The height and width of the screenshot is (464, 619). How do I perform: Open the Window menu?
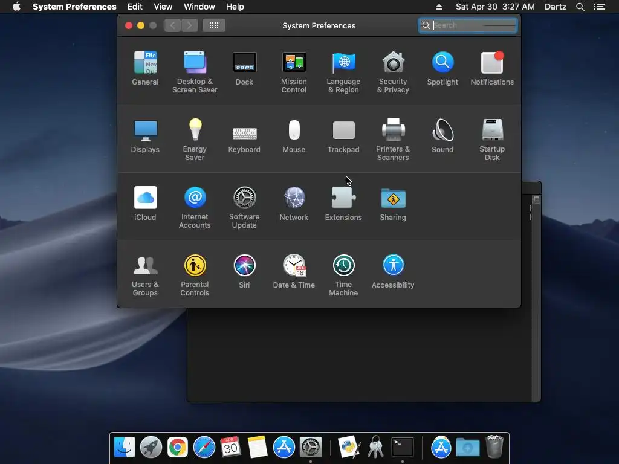[199, 7]
